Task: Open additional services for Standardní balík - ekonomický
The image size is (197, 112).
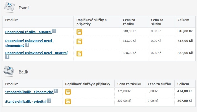Action: click(68, 92)
